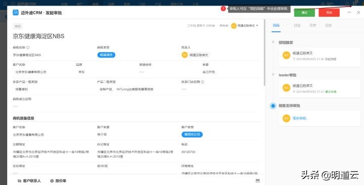Screen dimensions: 364x185
Task: Click the red 否决 reject button
Action: click(x=329, y=13)
